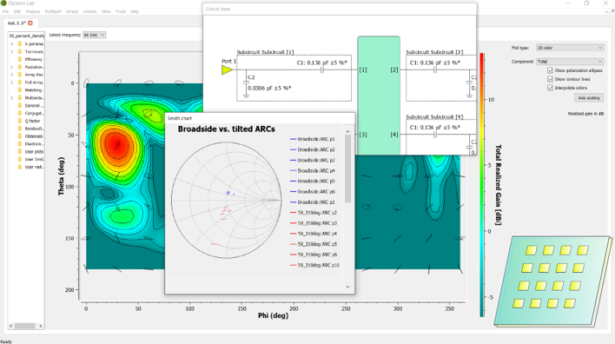The width and height of the screenshot is (615, 344).
Task: Select the Electromagnetic folder icon
Action: pyautogui.click(x=20, y=144)
